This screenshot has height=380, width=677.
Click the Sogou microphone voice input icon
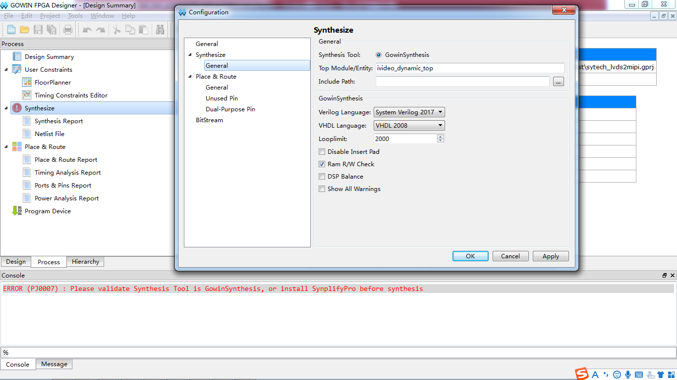coord(628,375)
